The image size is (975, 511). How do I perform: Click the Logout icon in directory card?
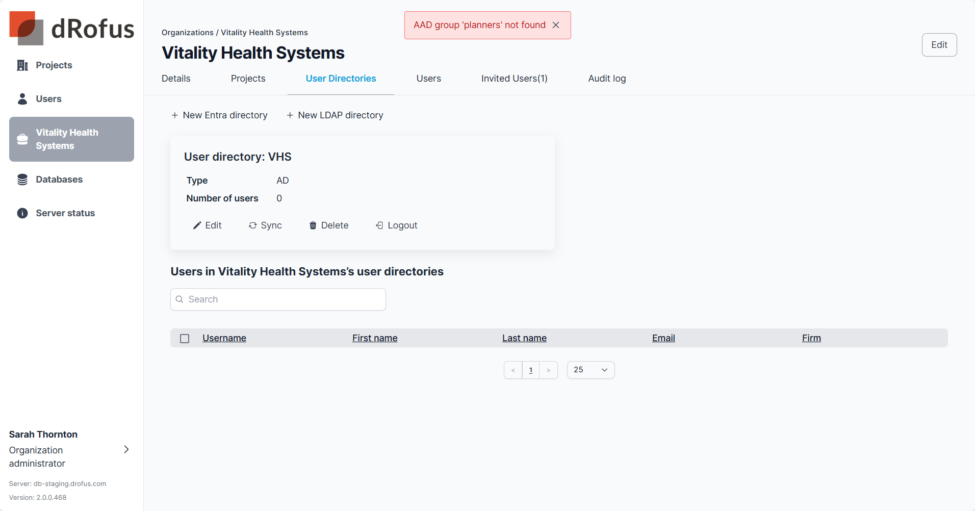point(379,225)
